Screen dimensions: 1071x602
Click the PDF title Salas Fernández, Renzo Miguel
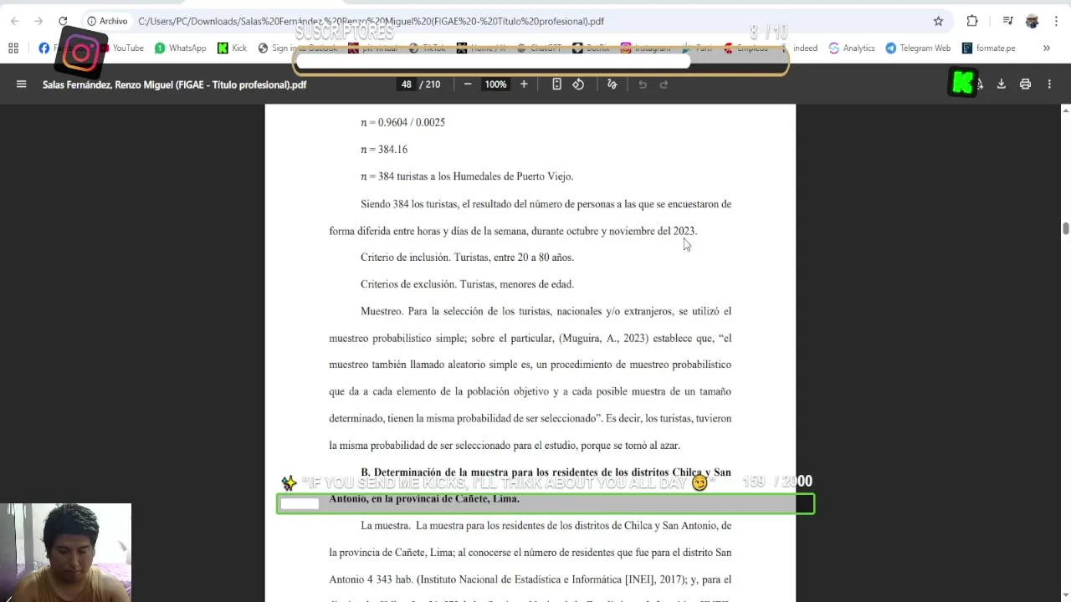click(174, 84)
